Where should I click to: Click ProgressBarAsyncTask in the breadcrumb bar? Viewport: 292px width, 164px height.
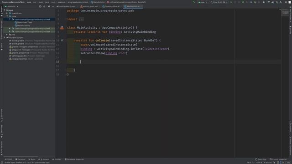tap(13, 2)
